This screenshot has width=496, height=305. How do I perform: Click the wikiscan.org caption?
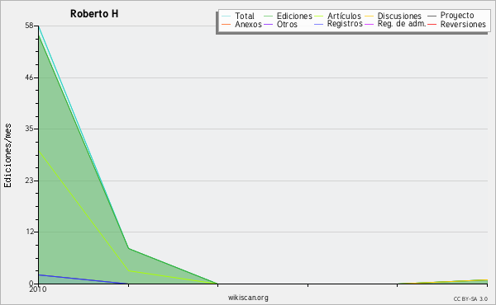pyautogui.click(x=248, y=298)
